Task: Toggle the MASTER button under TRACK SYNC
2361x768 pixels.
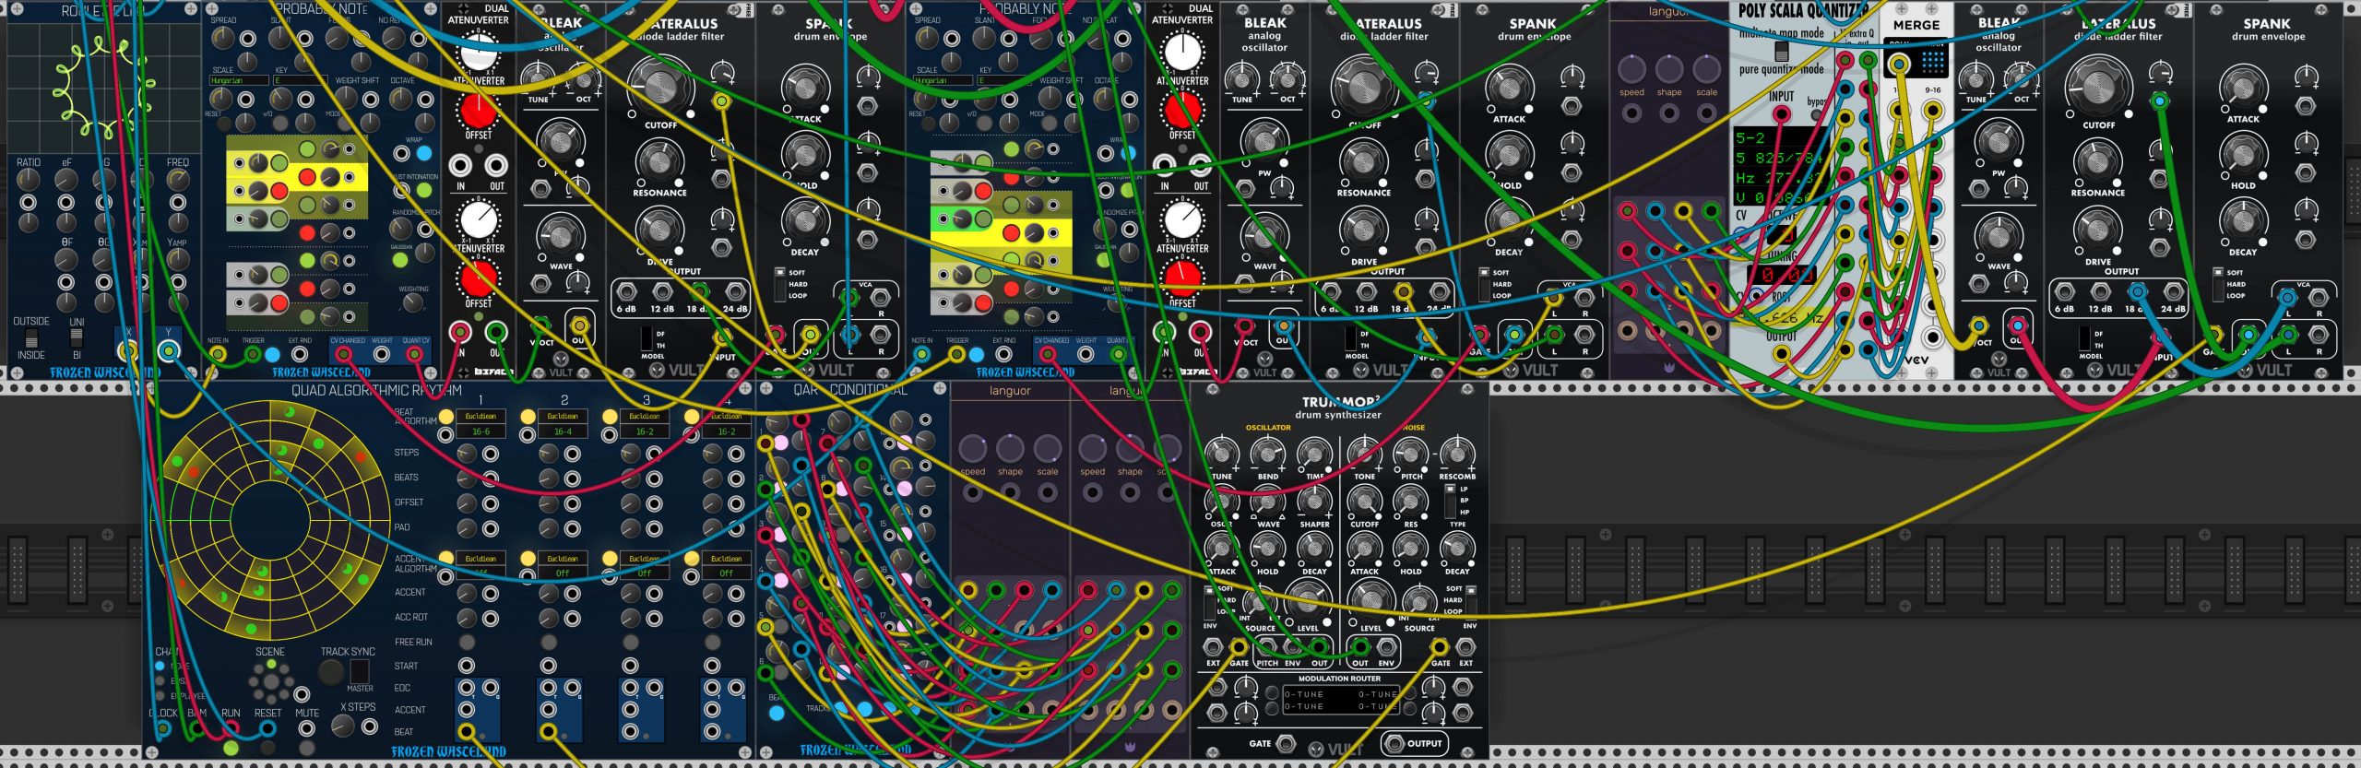Action: click(x=360, y=671)
